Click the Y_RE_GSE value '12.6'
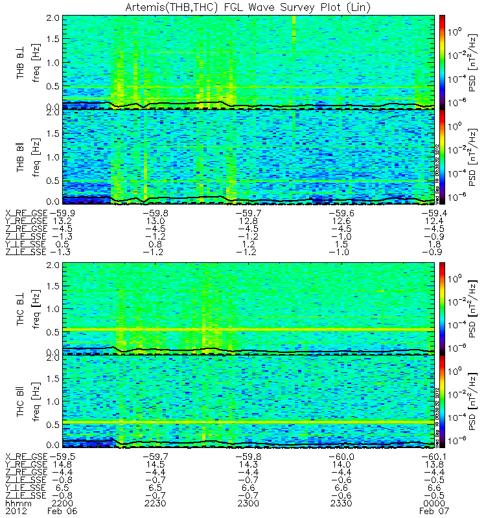This screenshot has height=518, width=486. 341,221
